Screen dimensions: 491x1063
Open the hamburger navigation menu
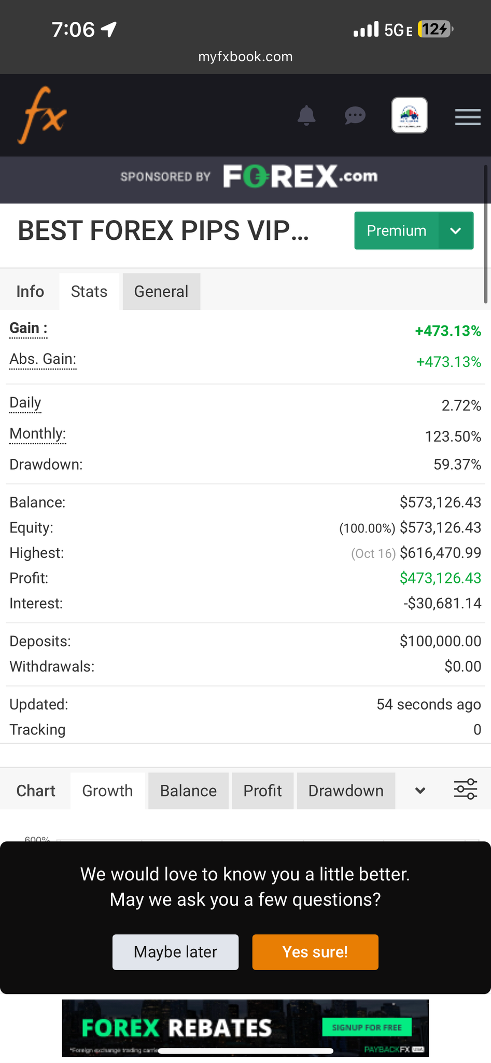[x=468, y=117]
